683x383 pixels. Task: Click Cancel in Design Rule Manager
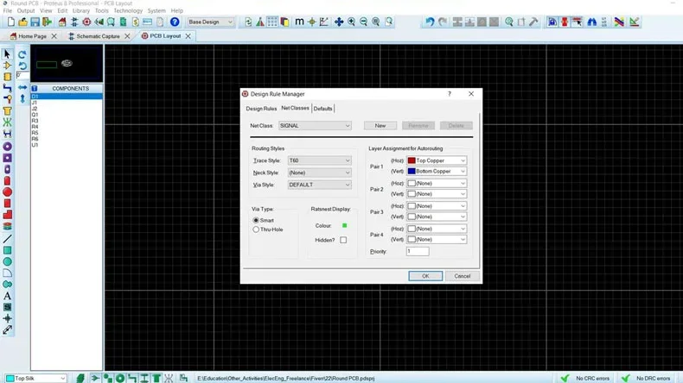coord(463,276)
